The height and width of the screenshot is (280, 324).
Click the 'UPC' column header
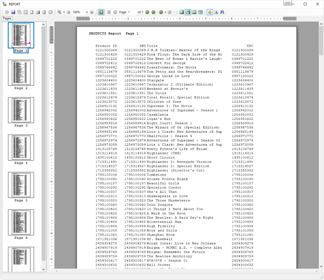click(x=250, y=46)
